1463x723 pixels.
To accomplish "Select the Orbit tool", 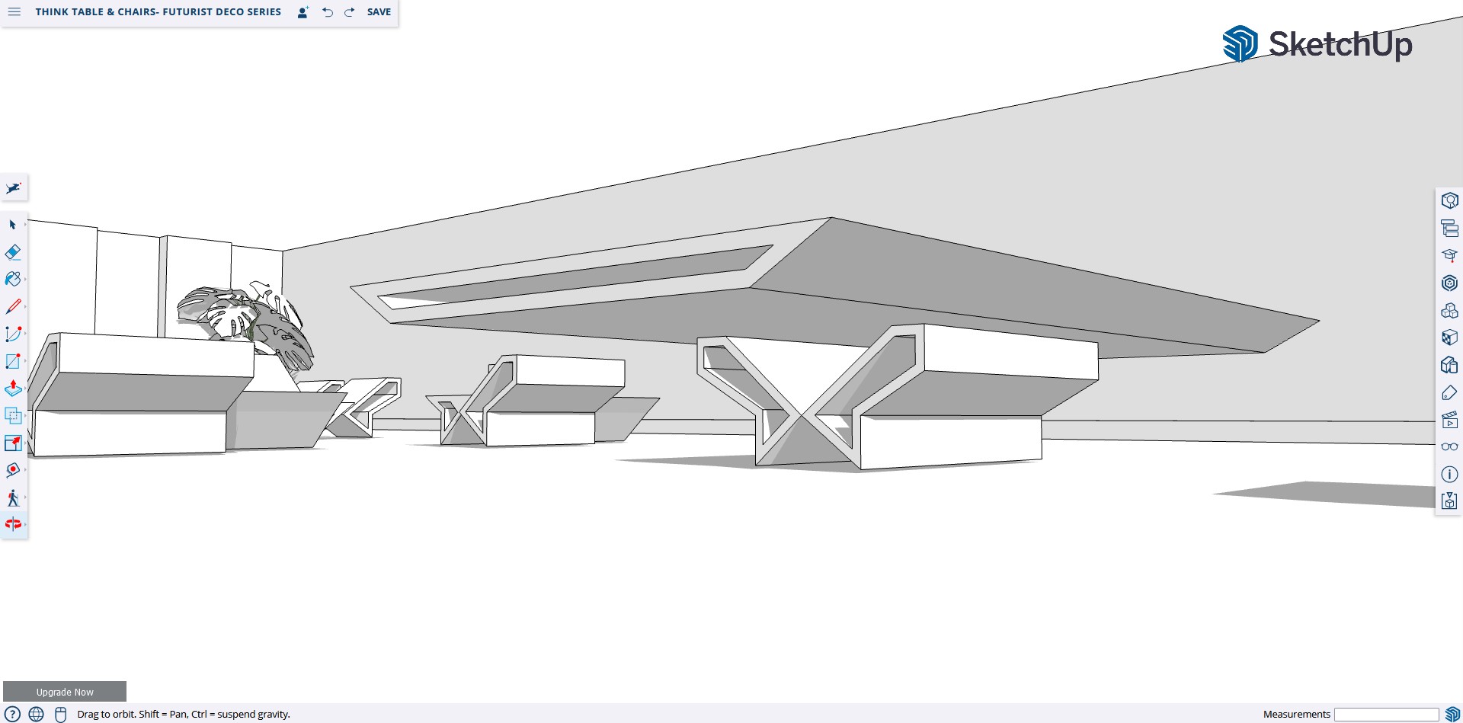I will point(13,524).
